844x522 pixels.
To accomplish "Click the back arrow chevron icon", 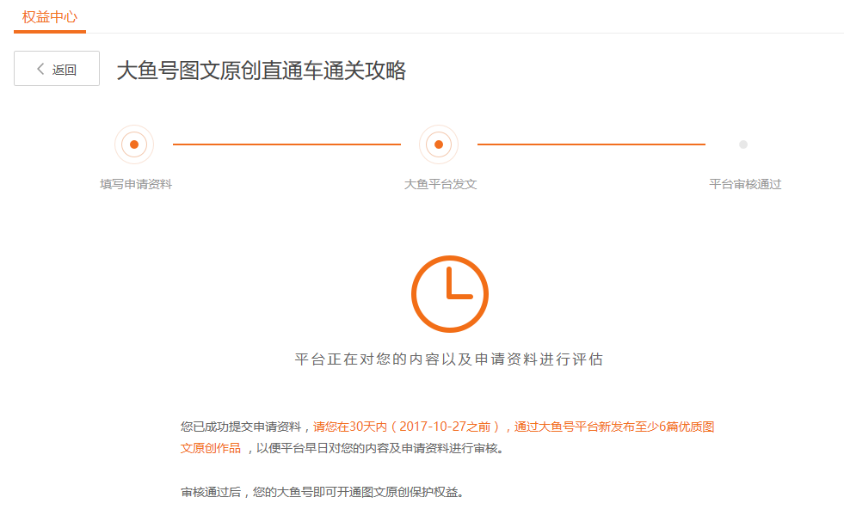I will pyautogui.click(x=38, y=68).
